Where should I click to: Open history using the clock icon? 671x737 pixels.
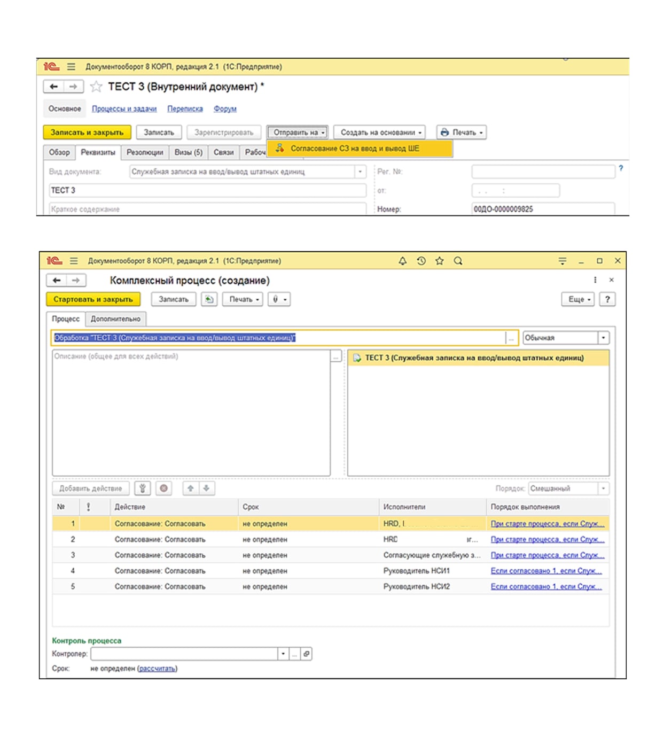[421, 261]
